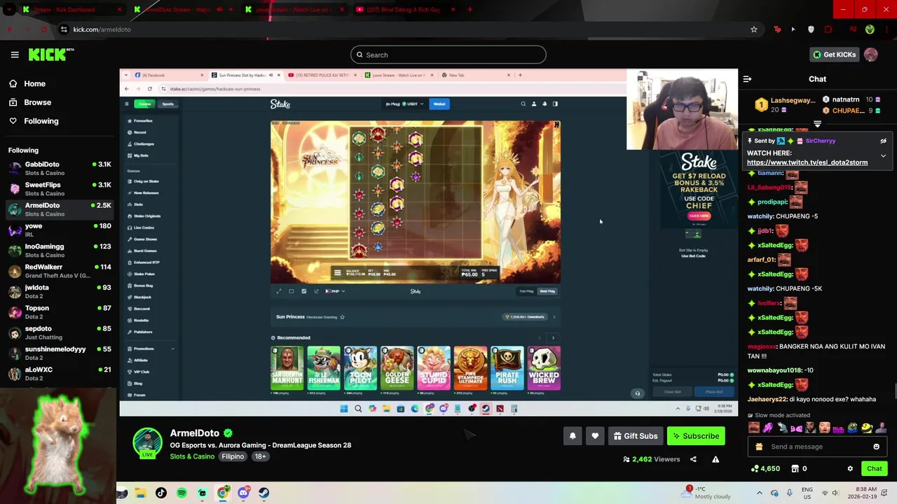Open the gift icon in chat input

759,447
